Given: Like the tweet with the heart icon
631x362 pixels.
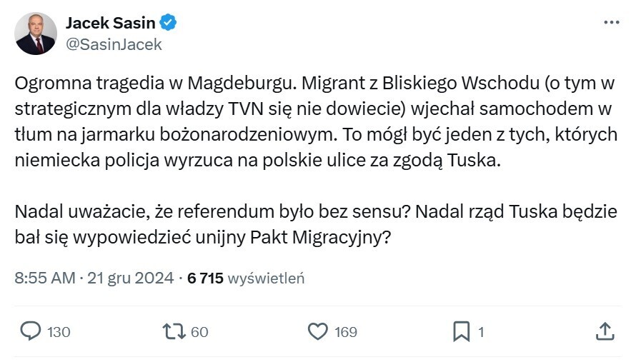Looking at the screenshot, I should (x=317, y=331).
